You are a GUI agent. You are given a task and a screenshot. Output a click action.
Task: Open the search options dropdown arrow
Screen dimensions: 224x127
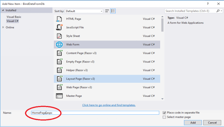pos(222,11)
